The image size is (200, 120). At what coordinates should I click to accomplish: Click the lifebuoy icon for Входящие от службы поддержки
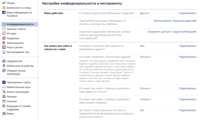[4, 106]
